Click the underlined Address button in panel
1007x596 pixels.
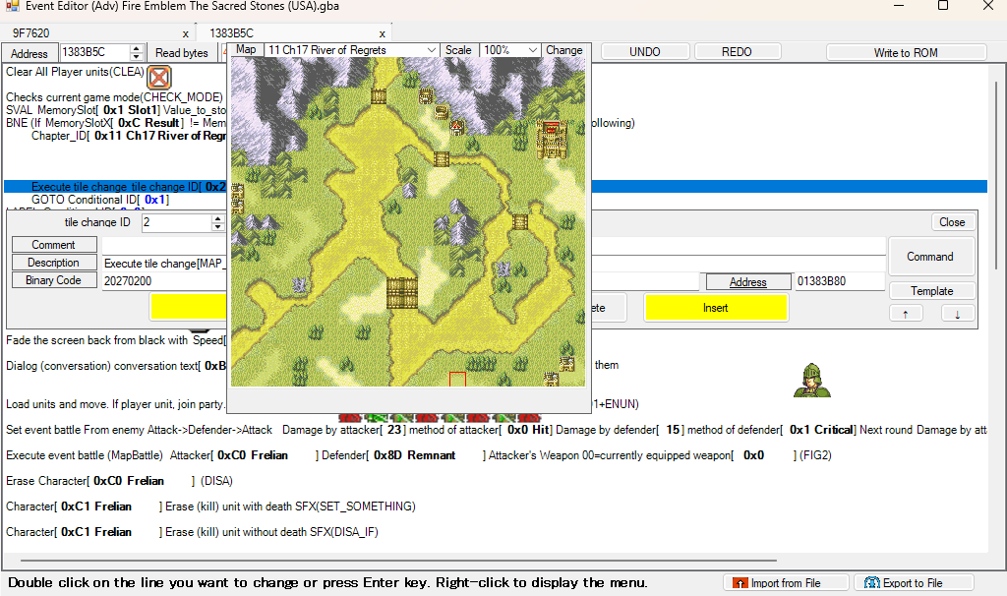pyautogui.click(x=748, y=282)
